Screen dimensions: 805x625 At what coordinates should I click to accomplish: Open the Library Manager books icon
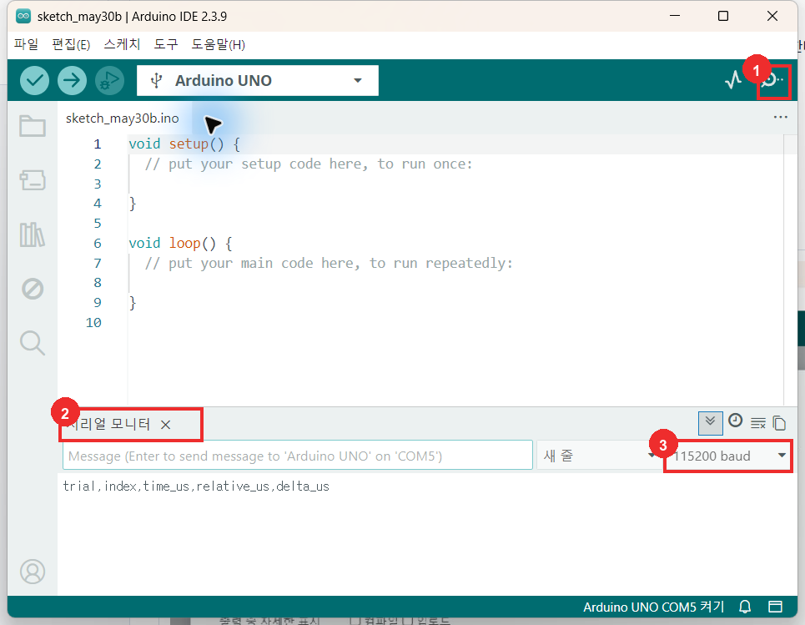click(x=33, y=234)
